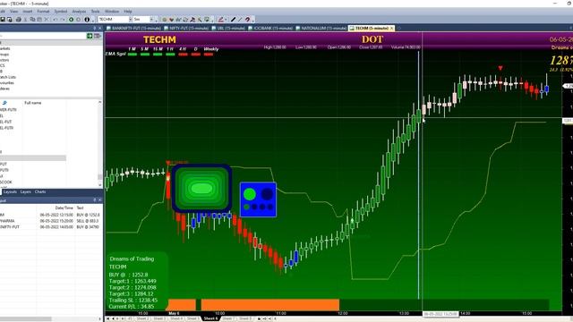Open the Format menu
This screenshot has width=573, height=322.
click(x=43, y=12)
